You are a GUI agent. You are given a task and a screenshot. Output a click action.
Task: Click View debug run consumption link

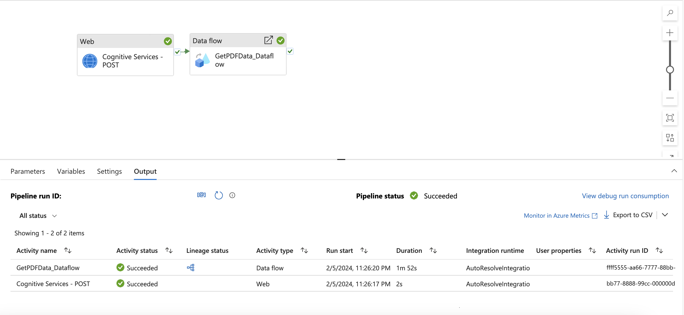(625, 196)
